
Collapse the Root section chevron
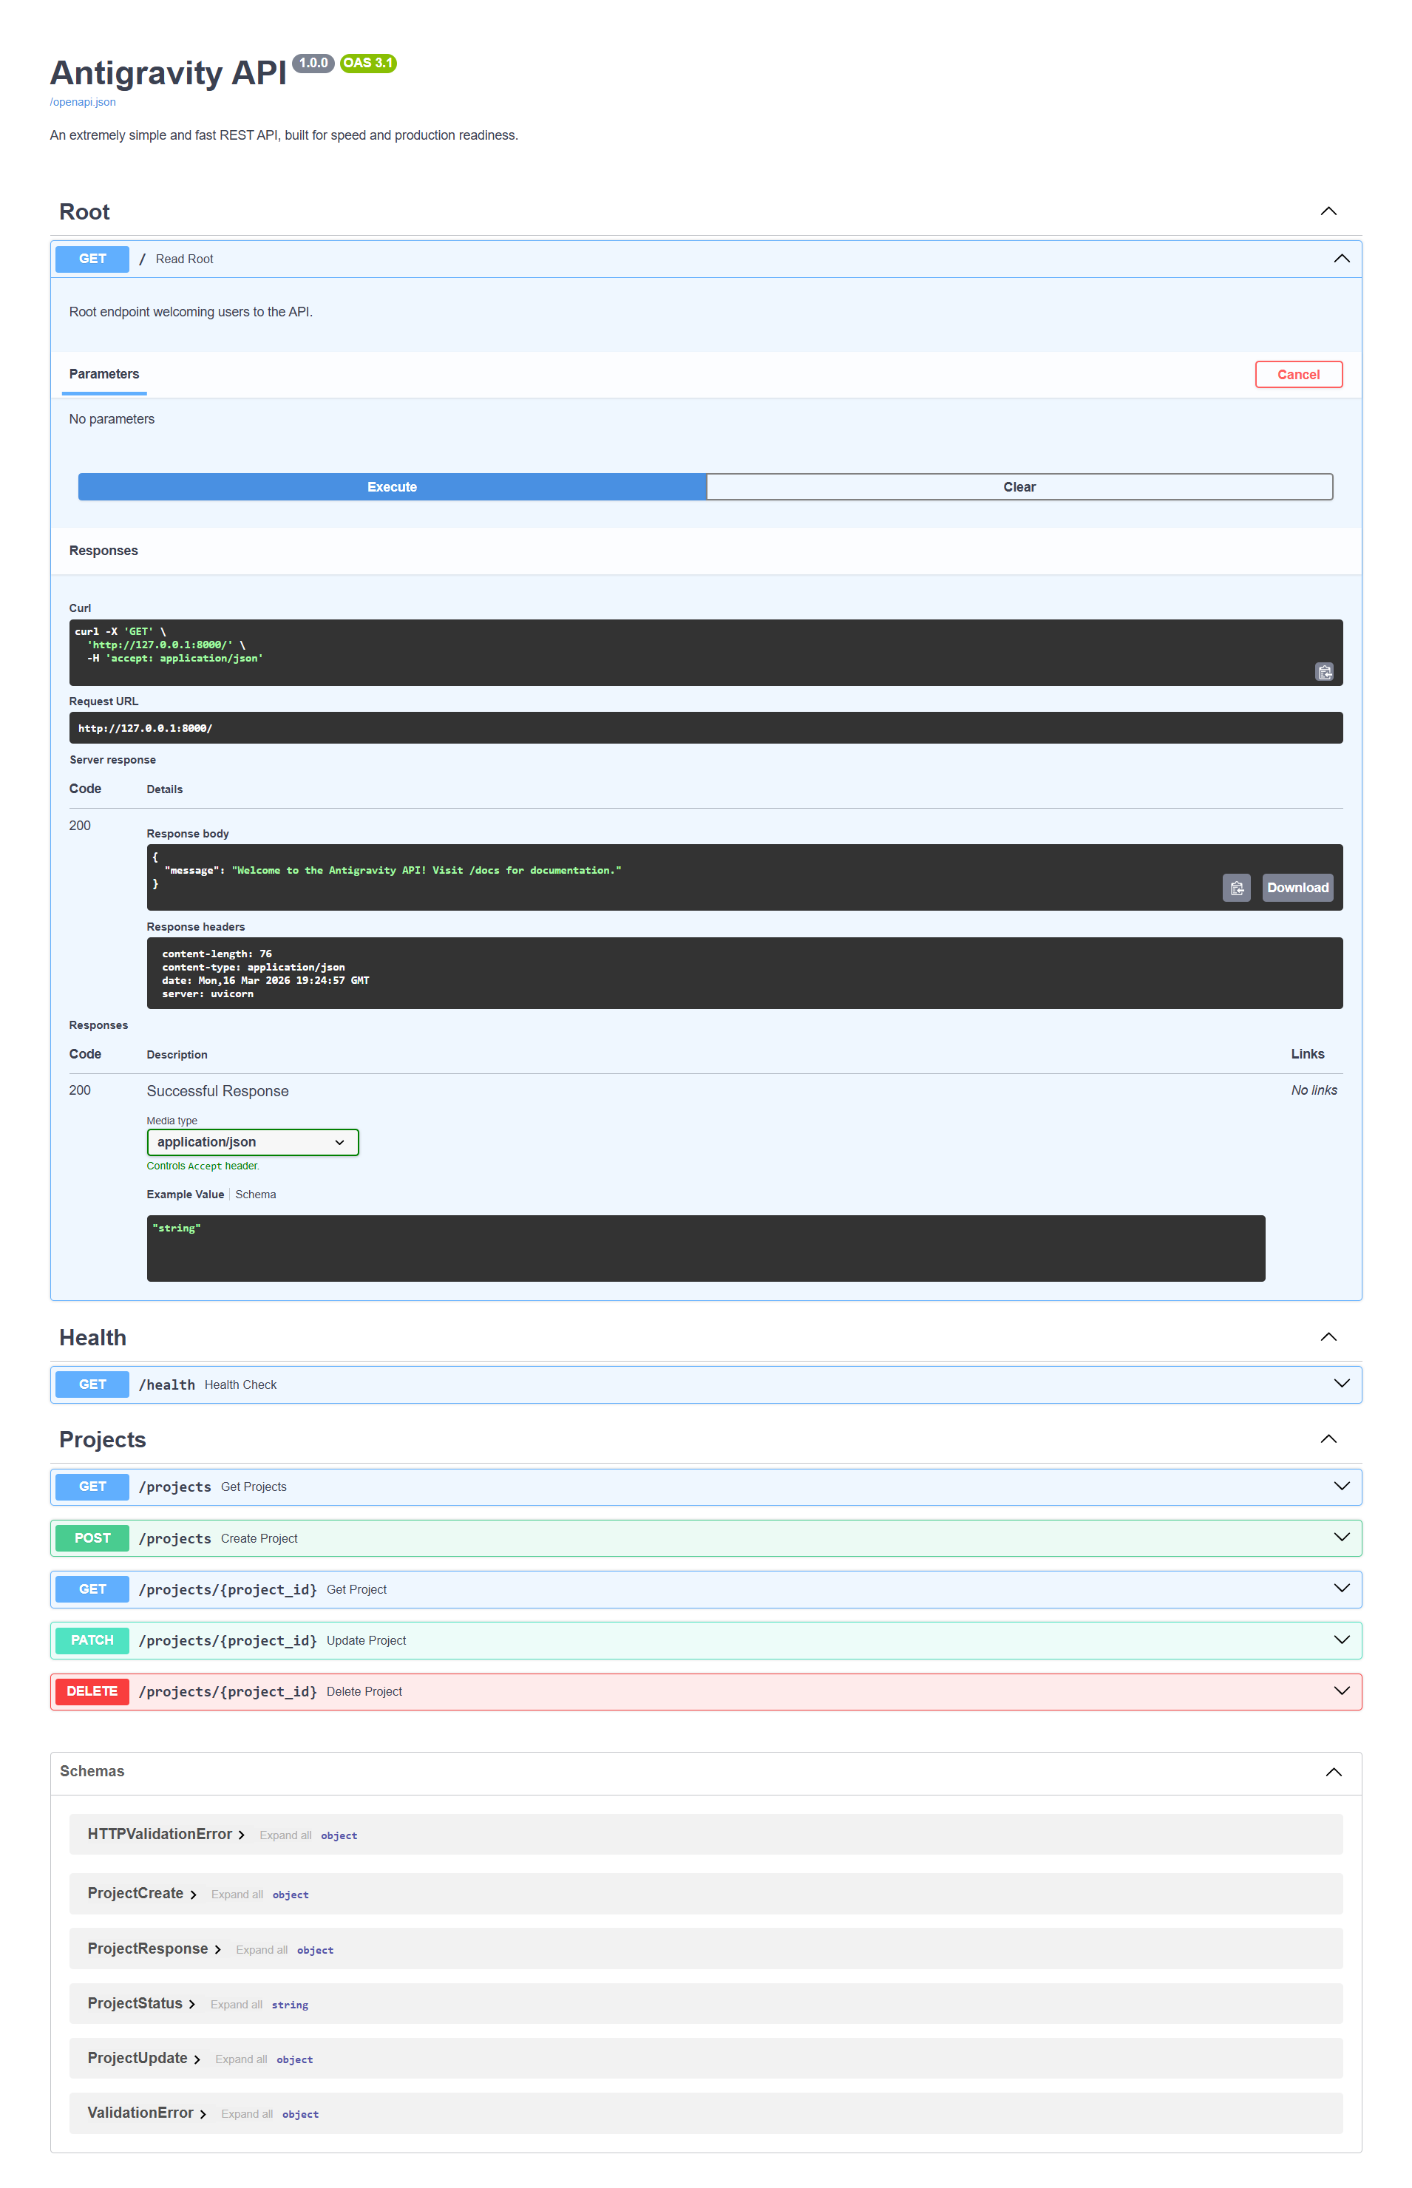[x=1328, y=211]
